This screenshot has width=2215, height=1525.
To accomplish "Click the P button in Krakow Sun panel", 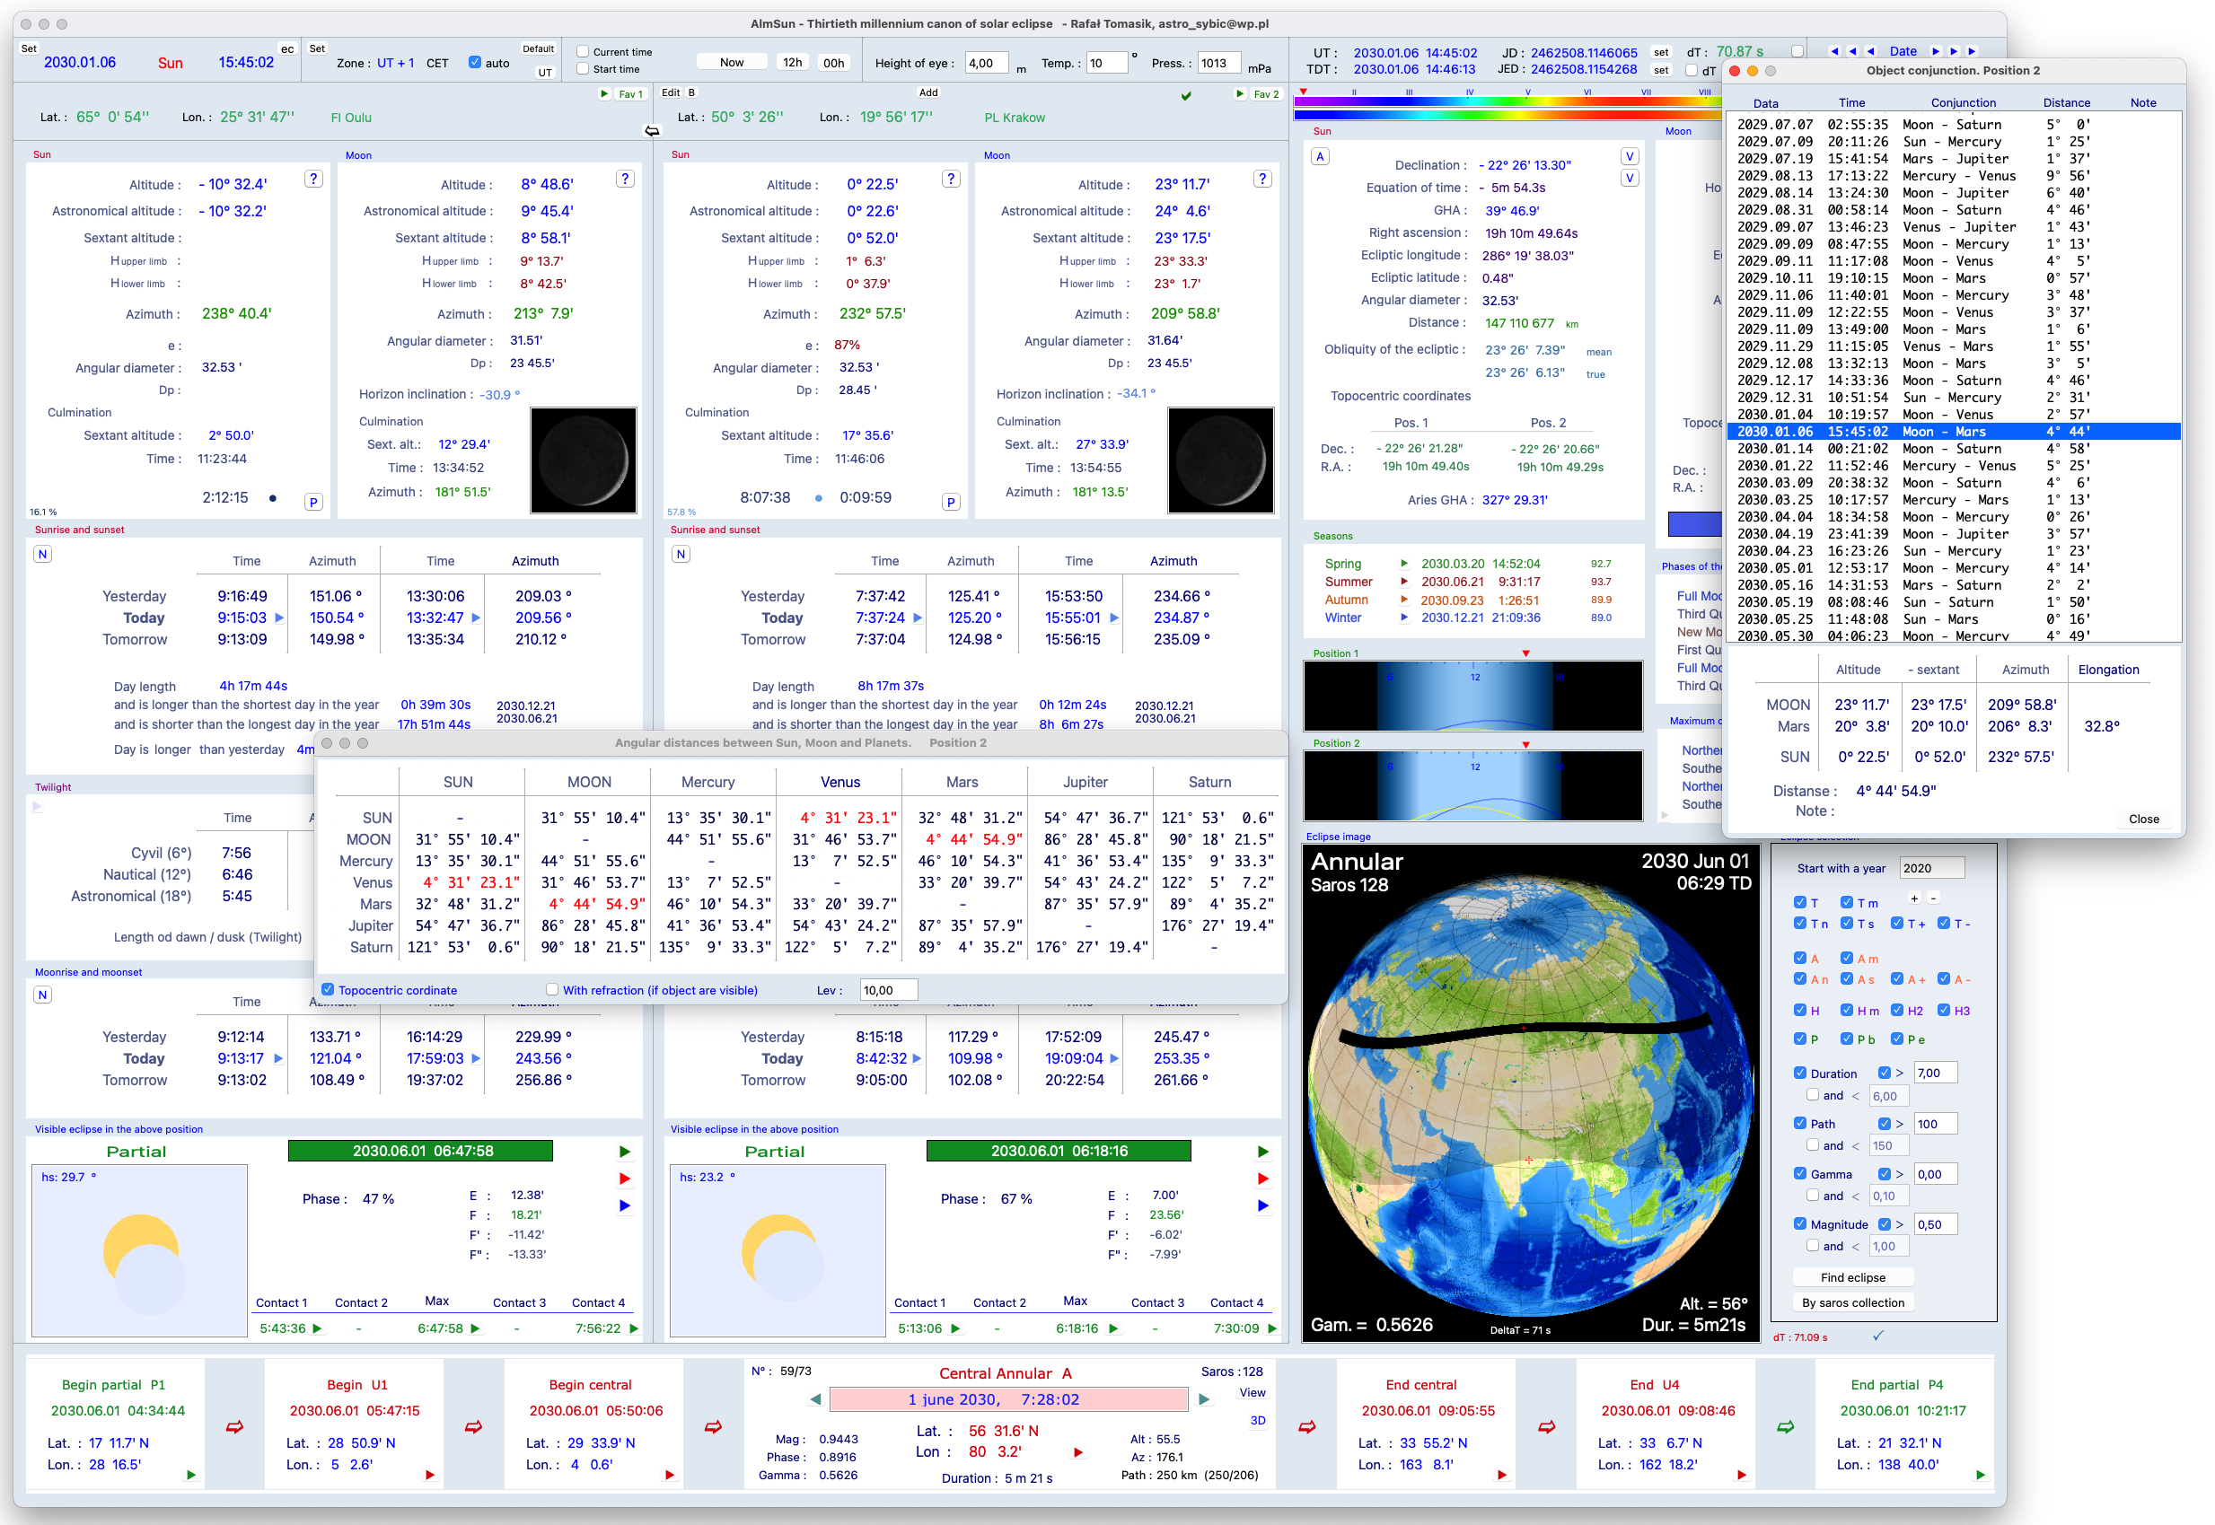I will pyautogui.click(x=950, y=502).
